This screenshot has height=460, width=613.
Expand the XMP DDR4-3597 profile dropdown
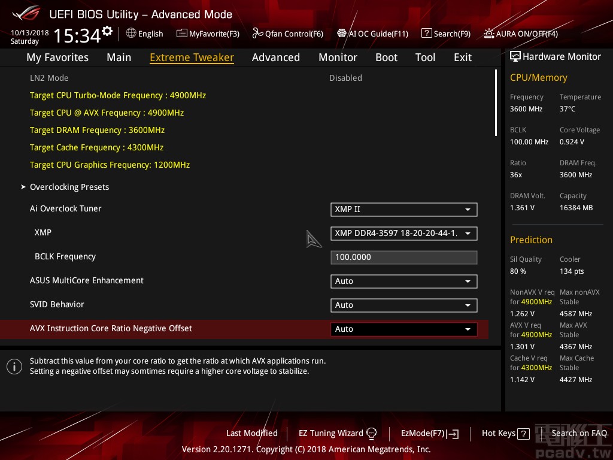(468, 234)
